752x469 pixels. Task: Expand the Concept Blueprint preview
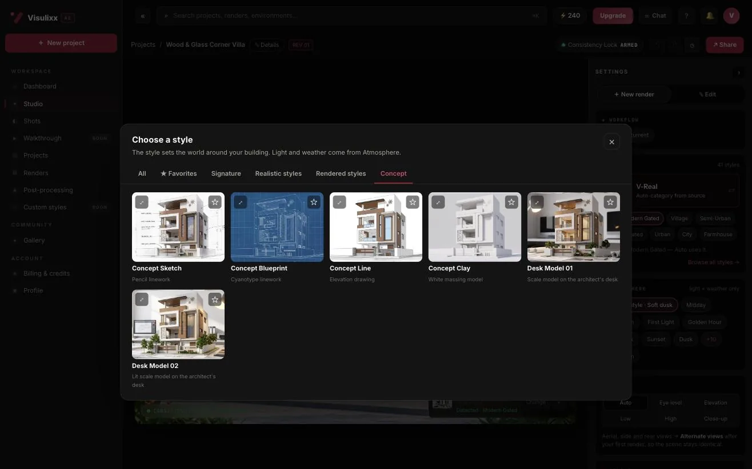pyautogui.click(x=241, y=202)
